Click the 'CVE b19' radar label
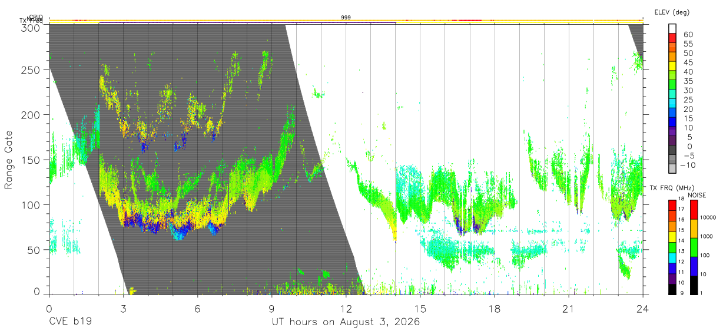723x334 pixels. tap(69, 322)
